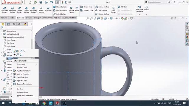Choose Add to Favorites entry
The height and width of the screenshot is (106, 189).
(25, 74)
